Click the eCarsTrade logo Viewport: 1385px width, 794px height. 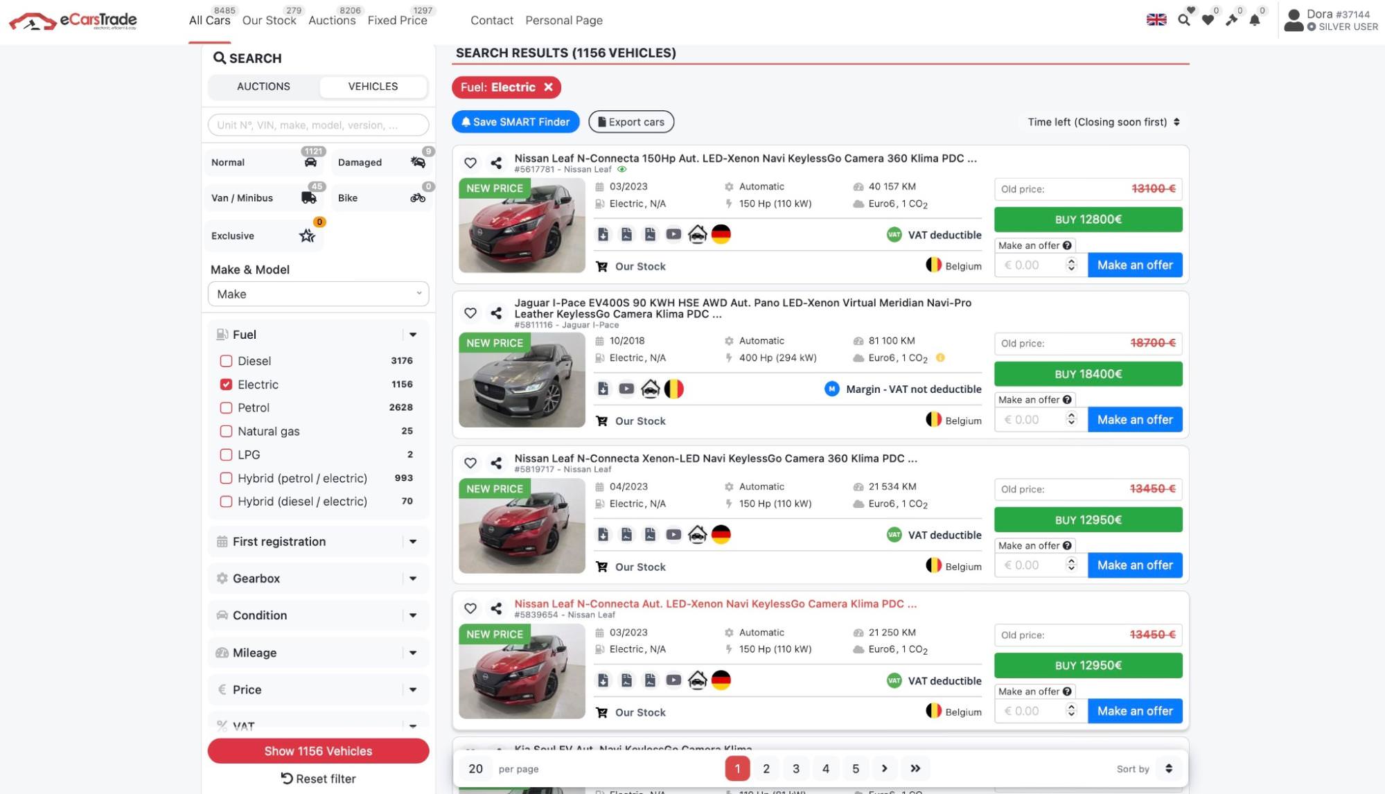click(73, 21)
